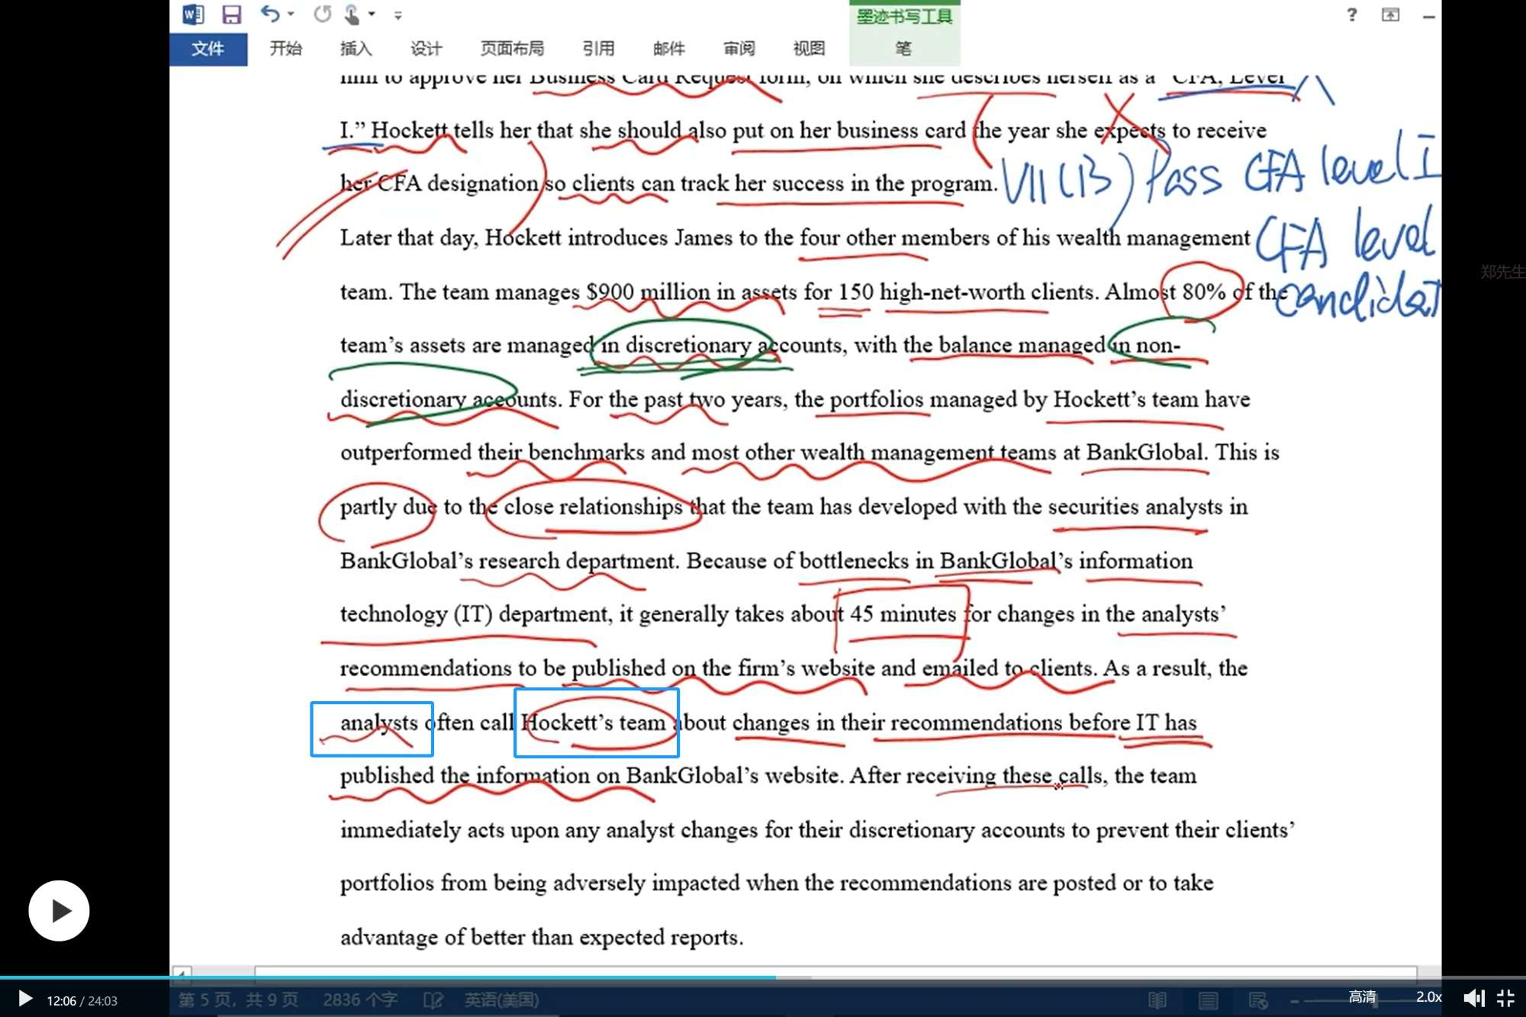Switch to the 页面布局 (Layout) tab
The width and height of the screenshot is (1526, 1017).
pos(512,49)
